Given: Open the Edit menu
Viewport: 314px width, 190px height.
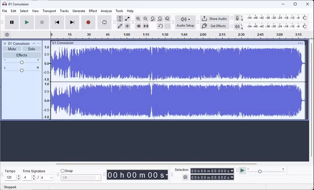Looking at the screenshot, I should 13,11.
